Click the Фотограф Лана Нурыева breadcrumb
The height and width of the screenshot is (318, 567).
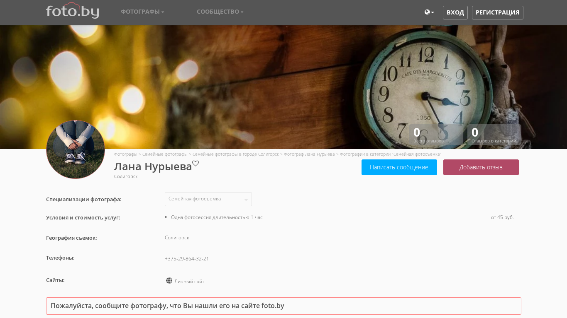(309, 154)
